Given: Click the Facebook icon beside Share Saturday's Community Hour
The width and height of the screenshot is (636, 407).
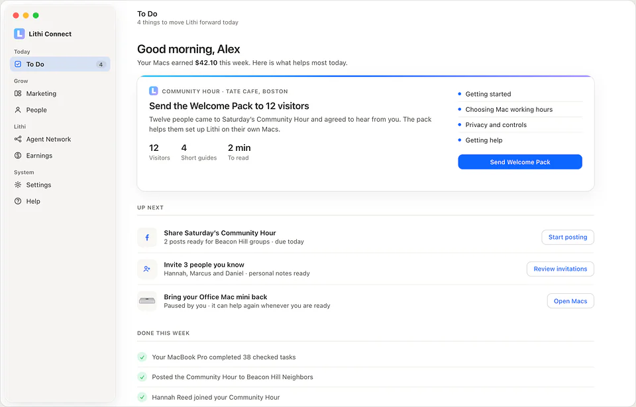Looking at the screenshot, I should point(147,237).
